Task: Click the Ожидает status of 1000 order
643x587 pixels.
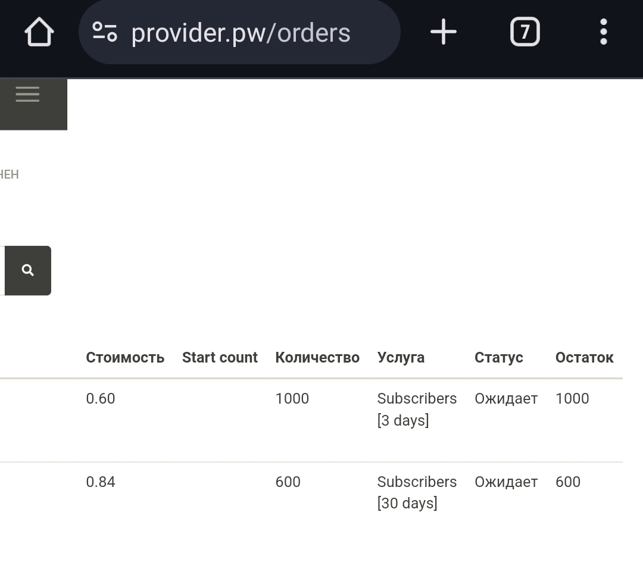Action: click(505, 398)
